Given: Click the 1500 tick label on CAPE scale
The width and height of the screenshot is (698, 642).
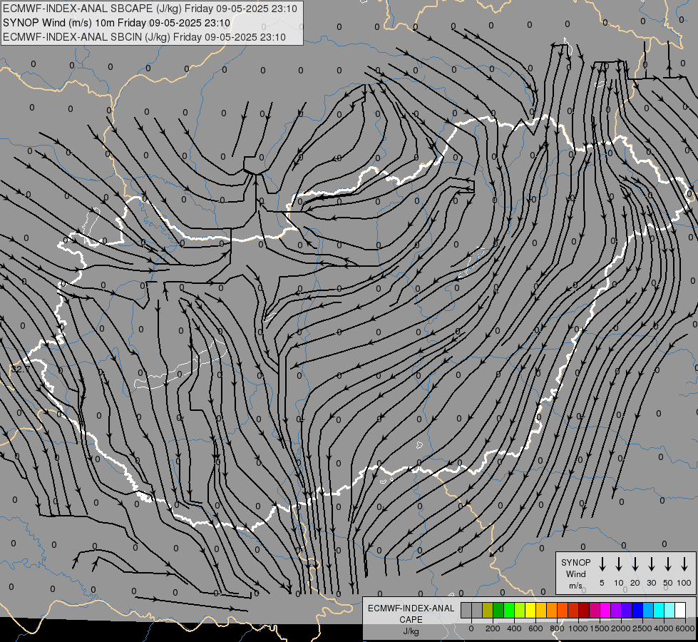Looking at the screenshot, I should pos(600,628).
